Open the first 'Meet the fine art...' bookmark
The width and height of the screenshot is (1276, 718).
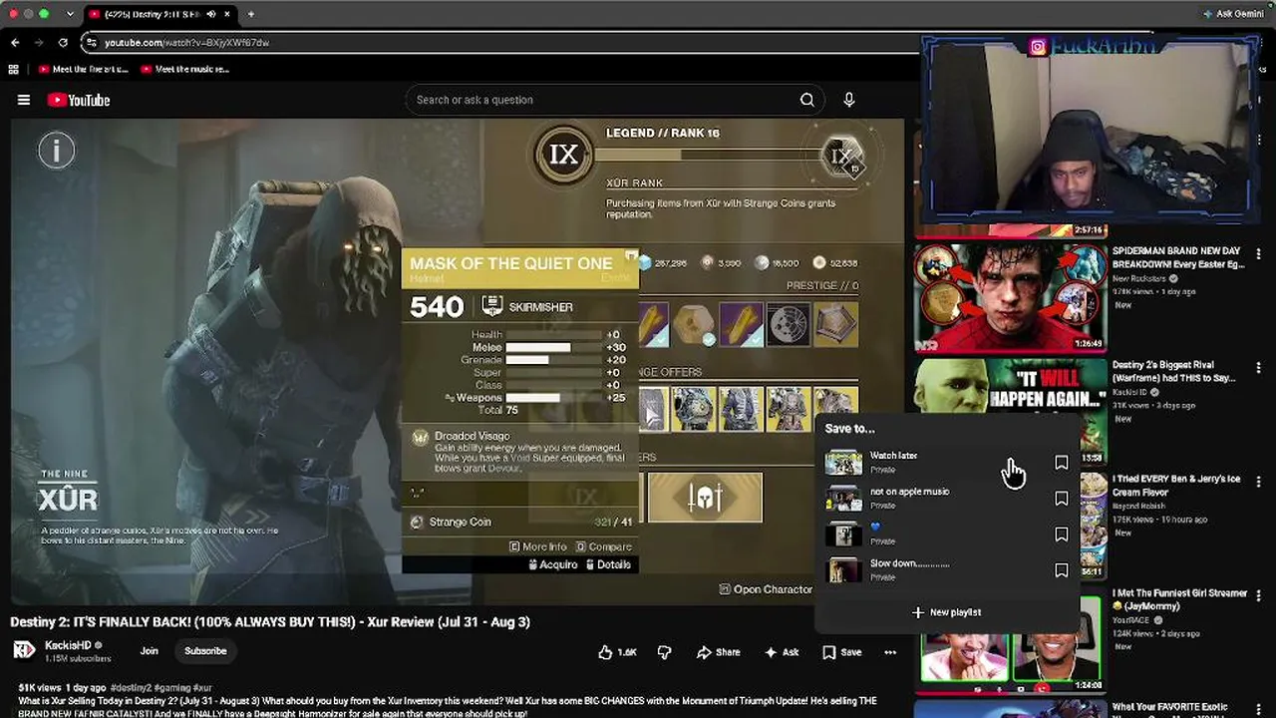[83, 70]
